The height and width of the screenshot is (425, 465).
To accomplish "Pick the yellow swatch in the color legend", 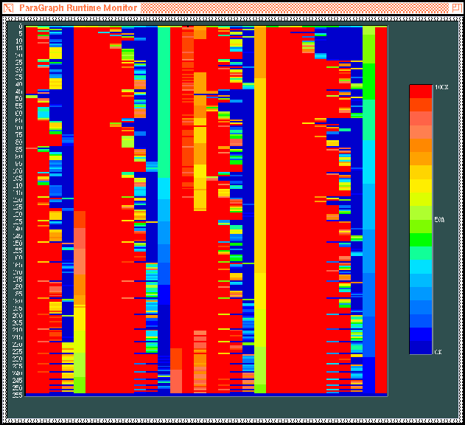I will point(420,185).
